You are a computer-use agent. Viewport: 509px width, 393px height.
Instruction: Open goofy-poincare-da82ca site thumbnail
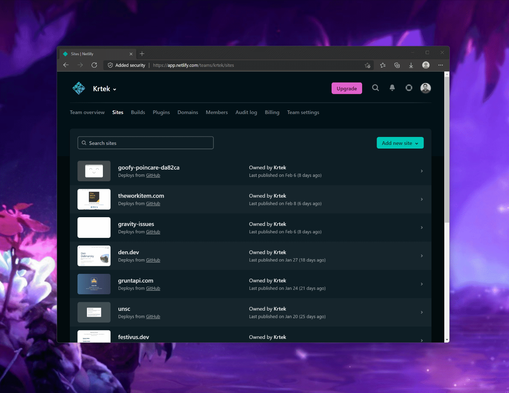click(x=94, y=171)
